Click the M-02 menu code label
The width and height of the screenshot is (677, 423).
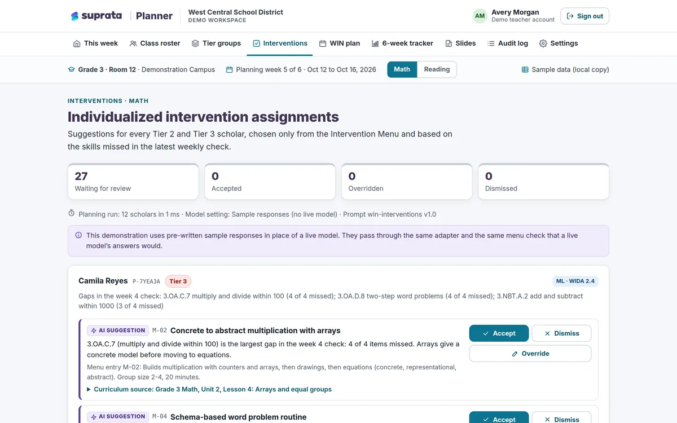pyautogui.click(x=160, y=331)
